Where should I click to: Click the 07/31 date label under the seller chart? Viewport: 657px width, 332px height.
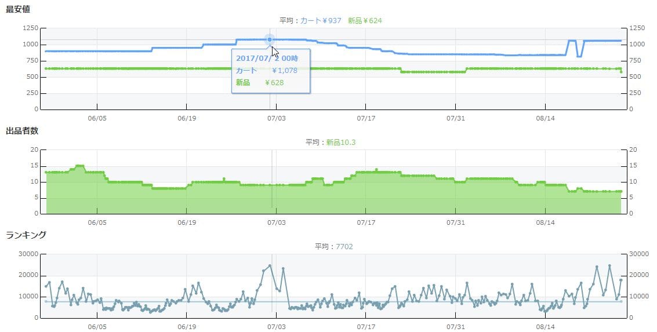pyautogui.click(x=456, y=222)
